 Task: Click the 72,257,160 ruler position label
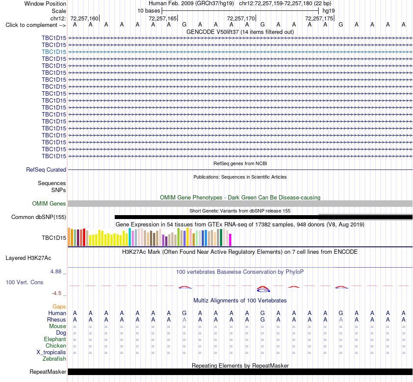(x=84, y=18)
